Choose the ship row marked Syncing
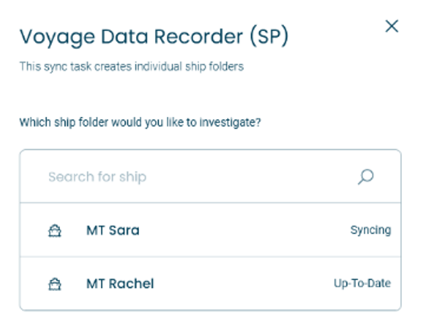 pyautogui.click(x=210, y=230)
